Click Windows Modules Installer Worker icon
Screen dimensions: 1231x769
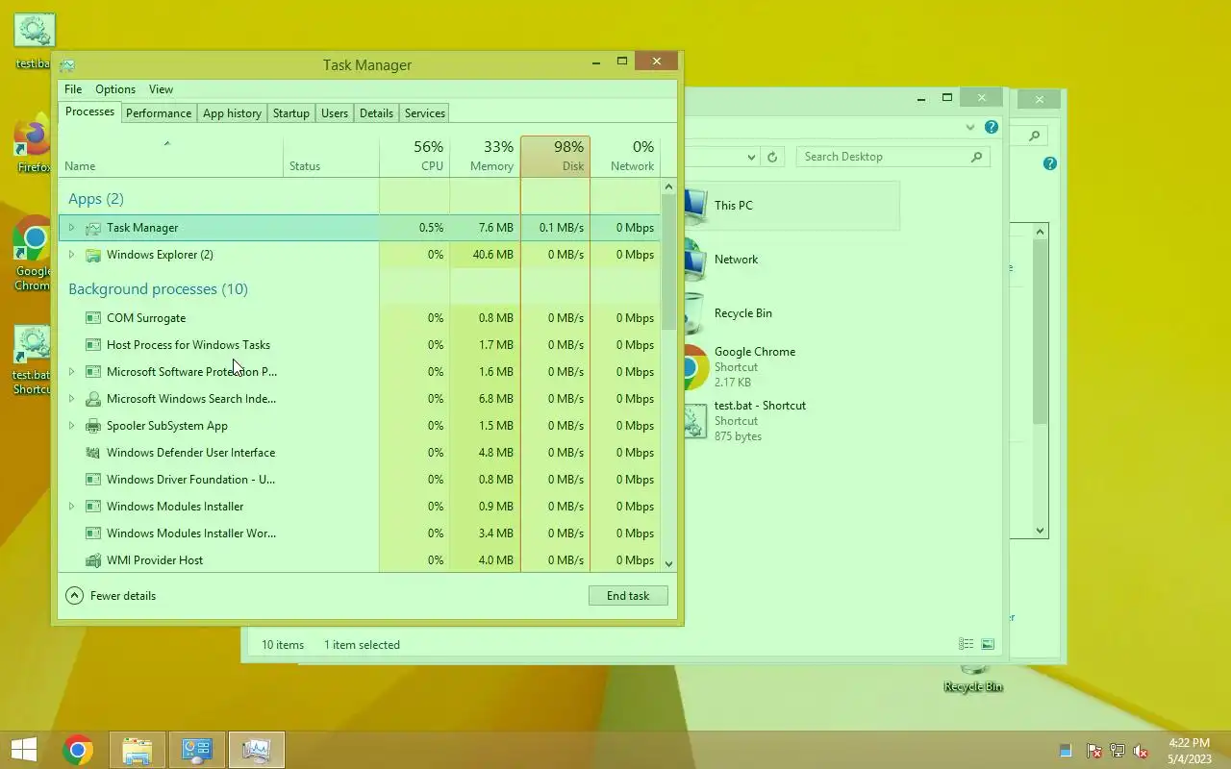pyautogui.click(x=93, y=533)
